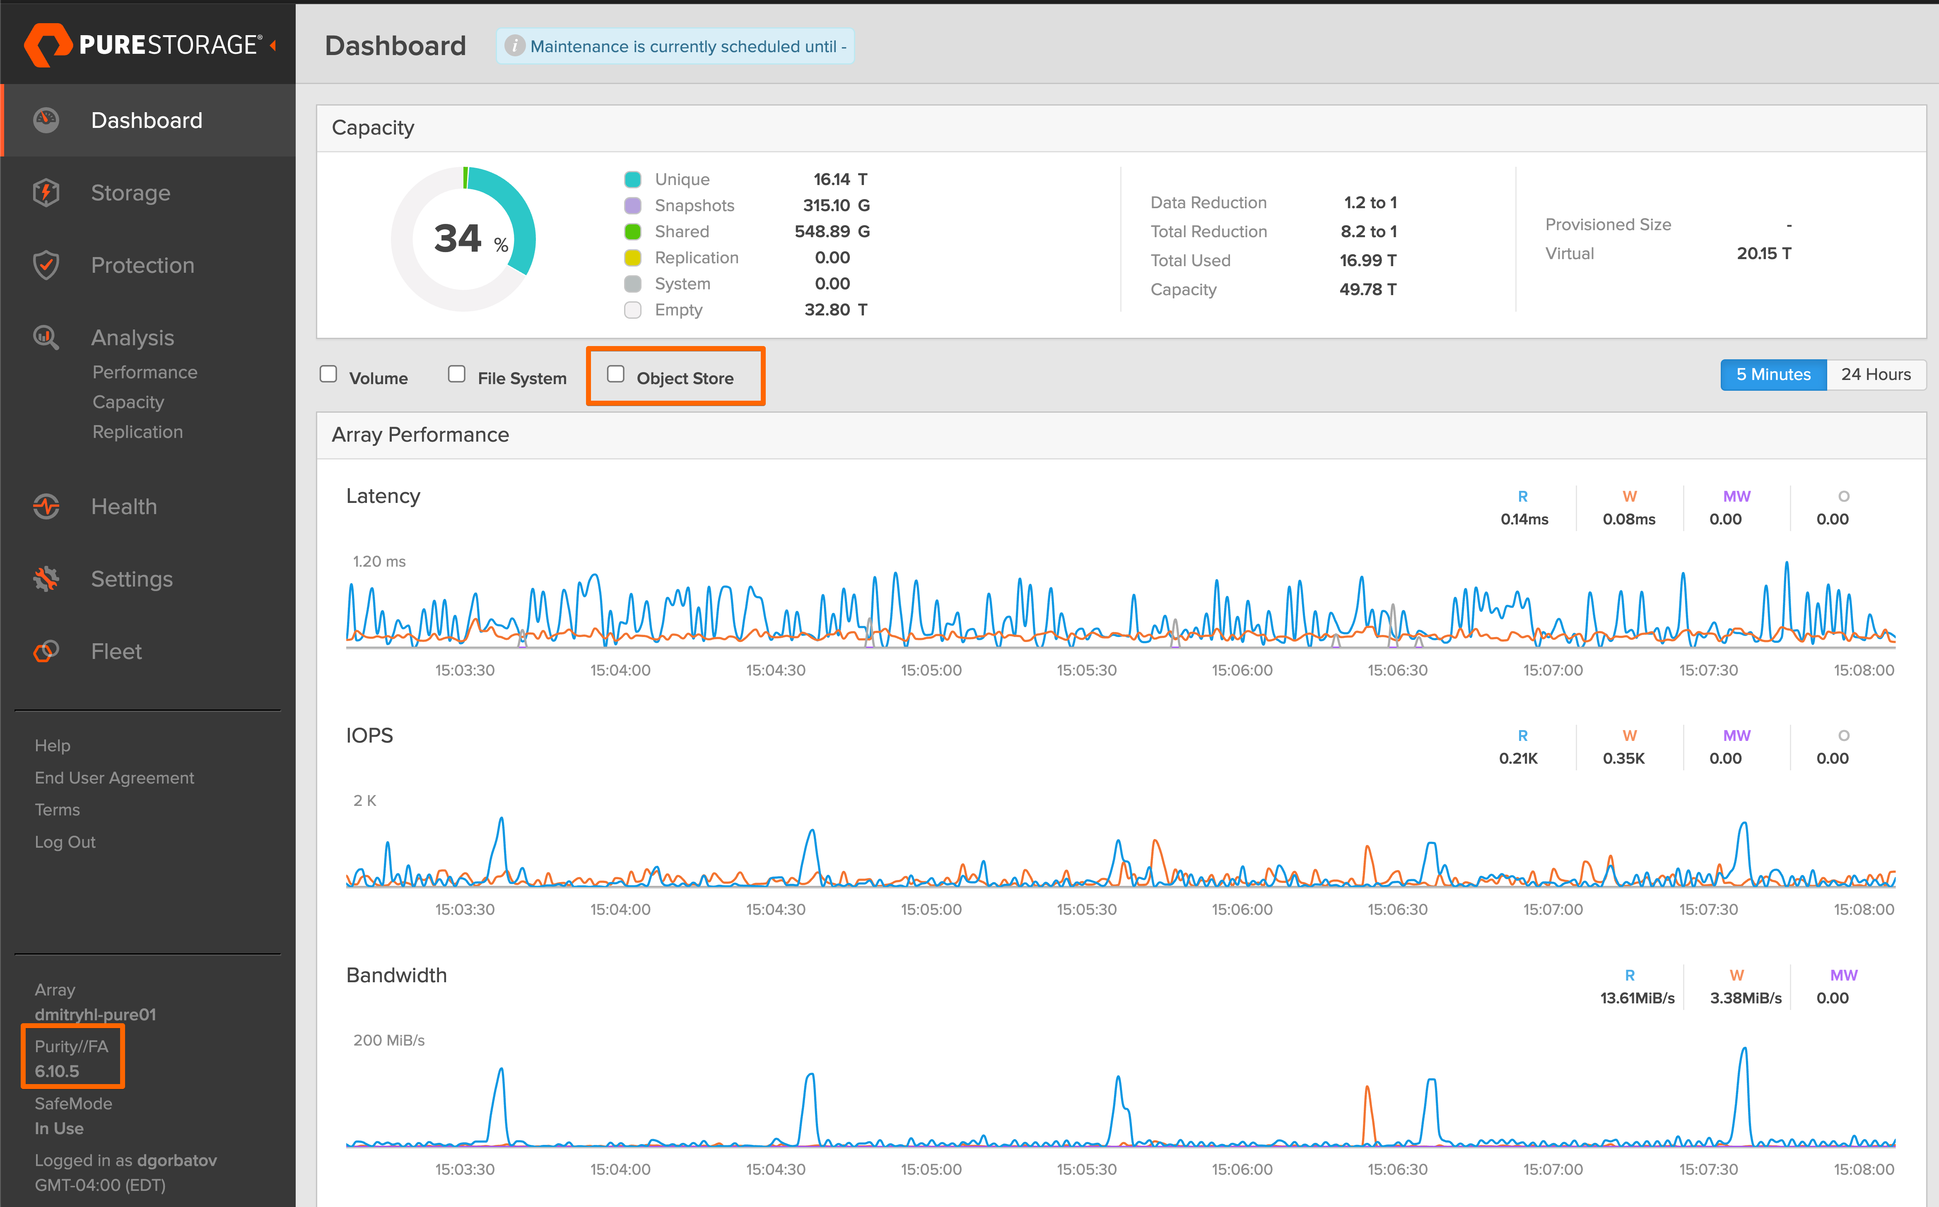Tick the Object Store checkbox
The image size is (1939, 1207).
tap(616, 374)
